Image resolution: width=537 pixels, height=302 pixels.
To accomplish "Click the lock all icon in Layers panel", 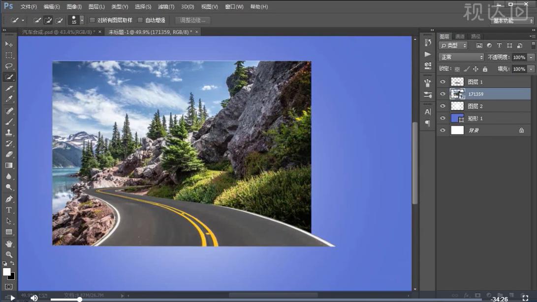I will pos(485,69).
